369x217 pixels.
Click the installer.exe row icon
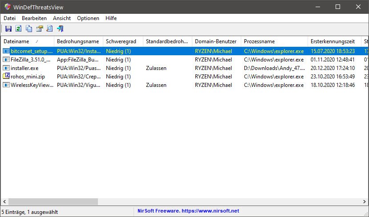coord(6,68)
